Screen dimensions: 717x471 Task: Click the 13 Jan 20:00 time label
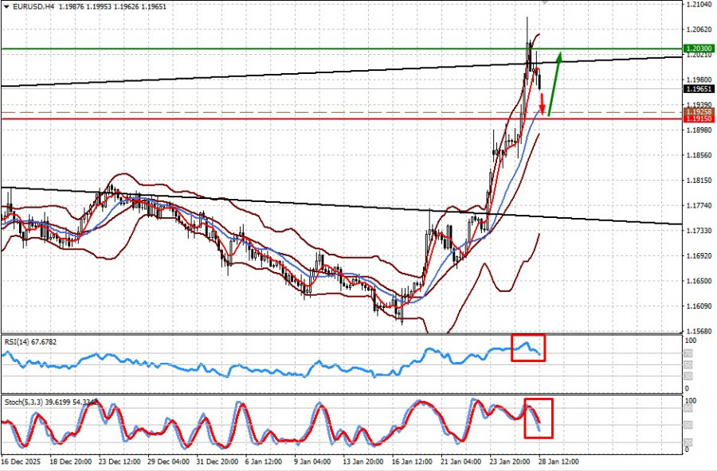363,461
